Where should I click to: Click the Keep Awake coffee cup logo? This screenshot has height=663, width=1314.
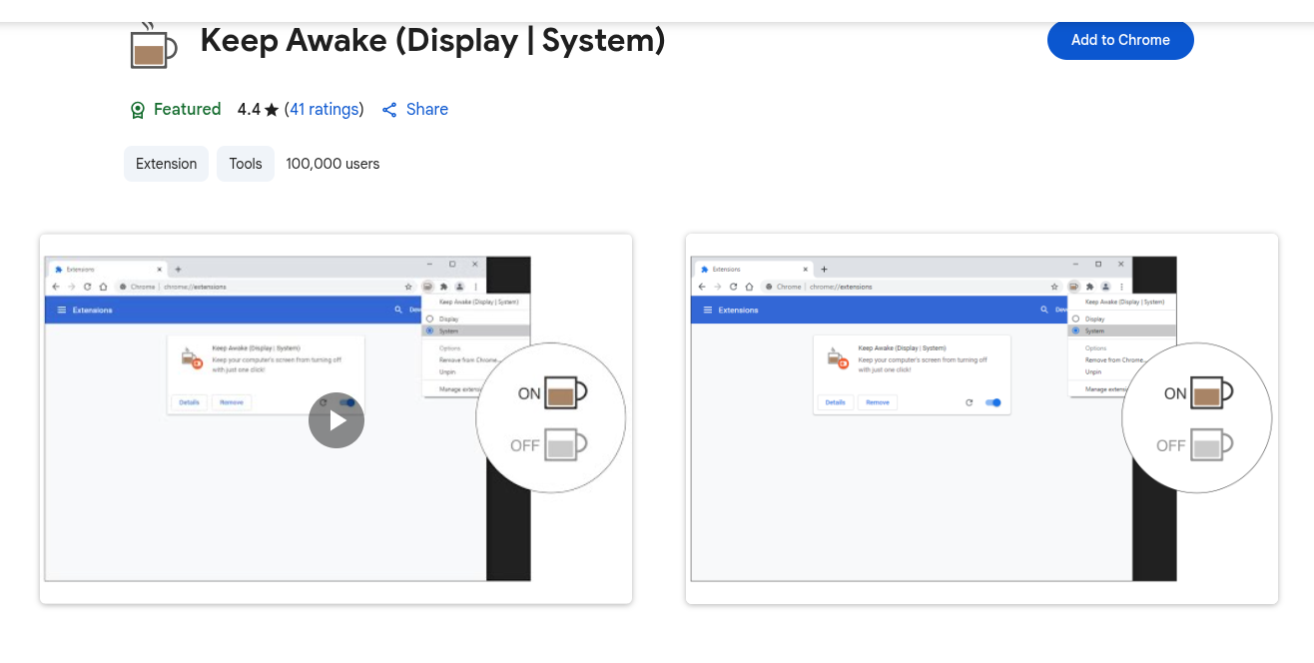tap(153, 45)
